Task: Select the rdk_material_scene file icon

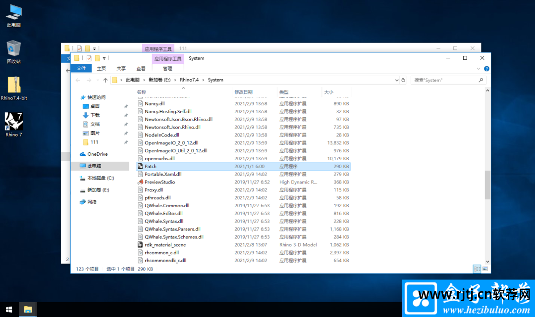Action: pos(140,245)
